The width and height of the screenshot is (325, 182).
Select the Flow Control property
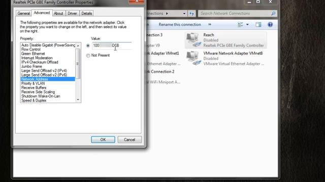30,50
